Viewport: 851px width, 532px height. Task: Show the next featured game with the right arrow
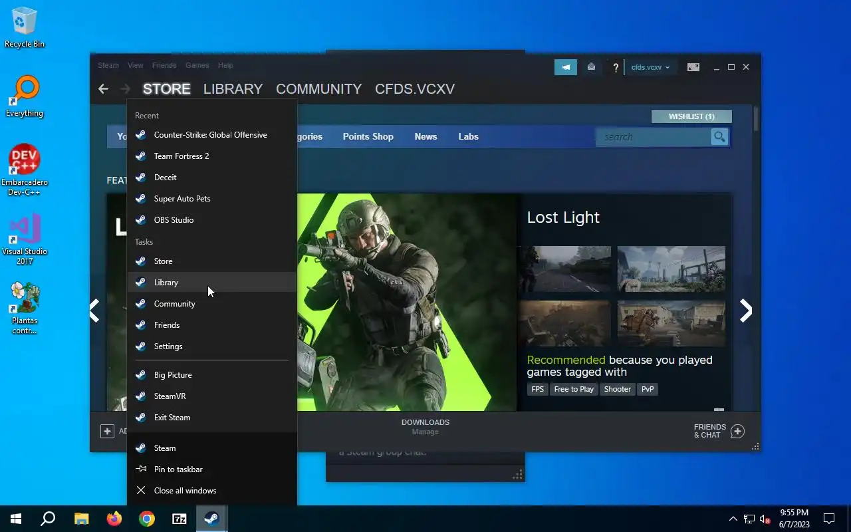point(746,311)
